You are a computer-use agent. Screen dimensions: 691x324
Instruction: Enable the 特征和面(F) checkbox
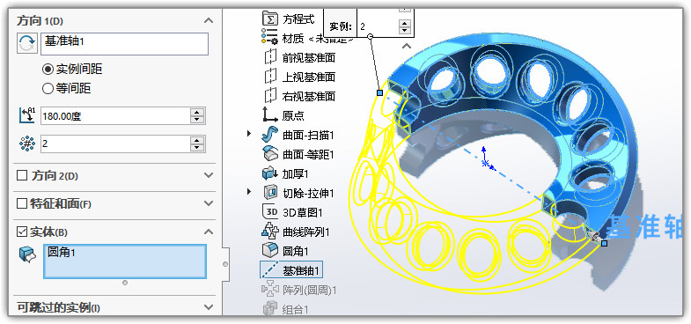(22, 203)
